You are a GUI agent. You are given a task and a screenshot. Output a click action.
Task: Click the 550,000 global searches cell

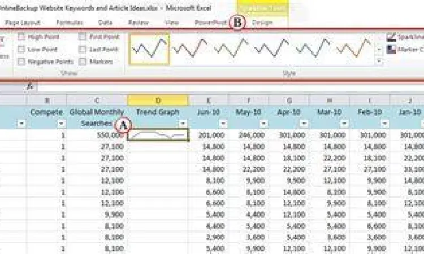[97, 135]
